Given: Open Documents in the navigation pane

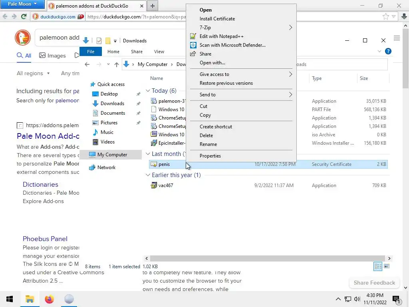Looking at the screenshot, I should point(113,113).
